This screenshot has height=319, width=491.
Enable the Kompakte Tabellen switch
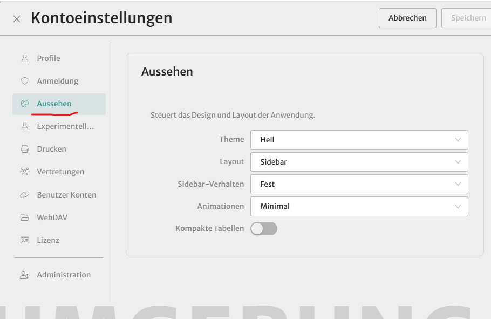(x=264, y=229)
